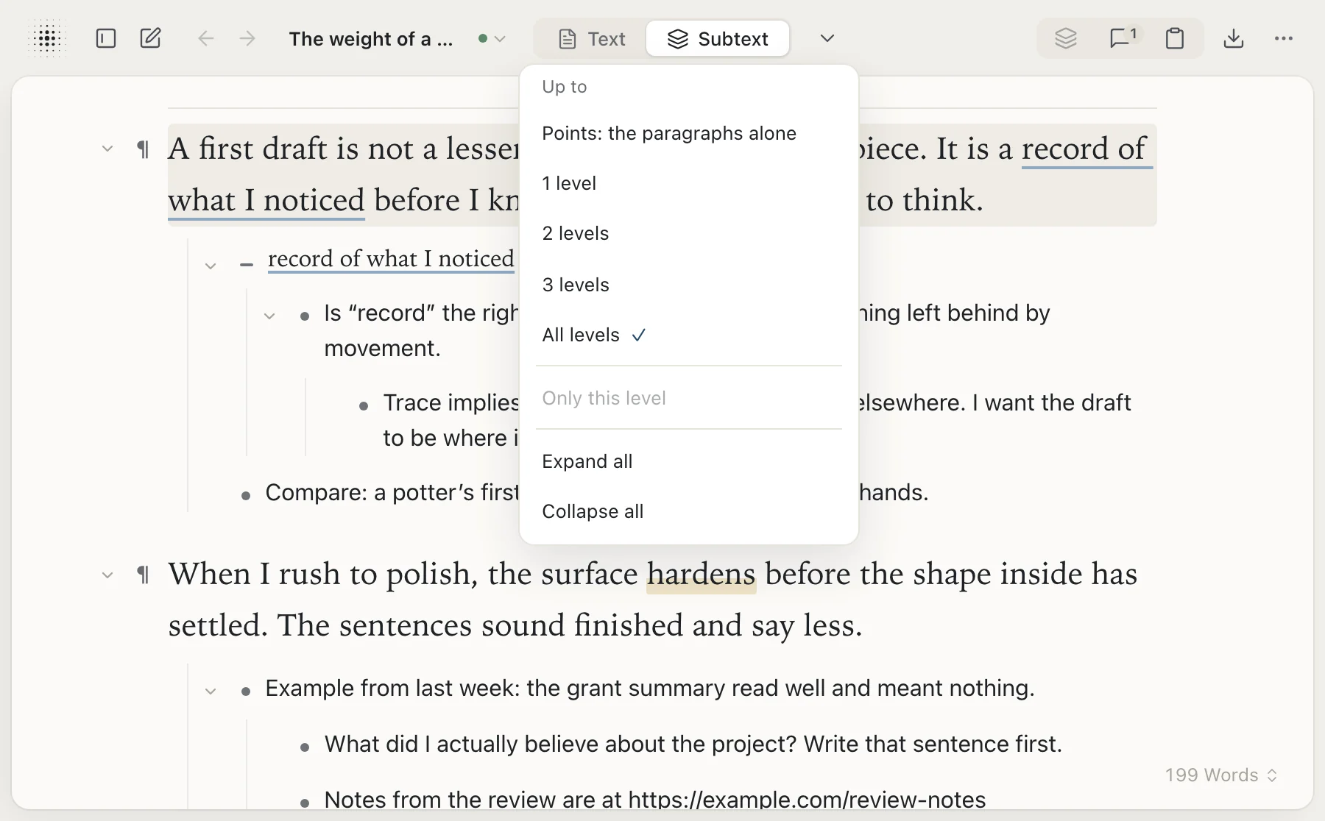Image resolution: width=1325 pixels, height=821 pixels.
Task: Go back with the left arrow
Action: pos(206,38)
